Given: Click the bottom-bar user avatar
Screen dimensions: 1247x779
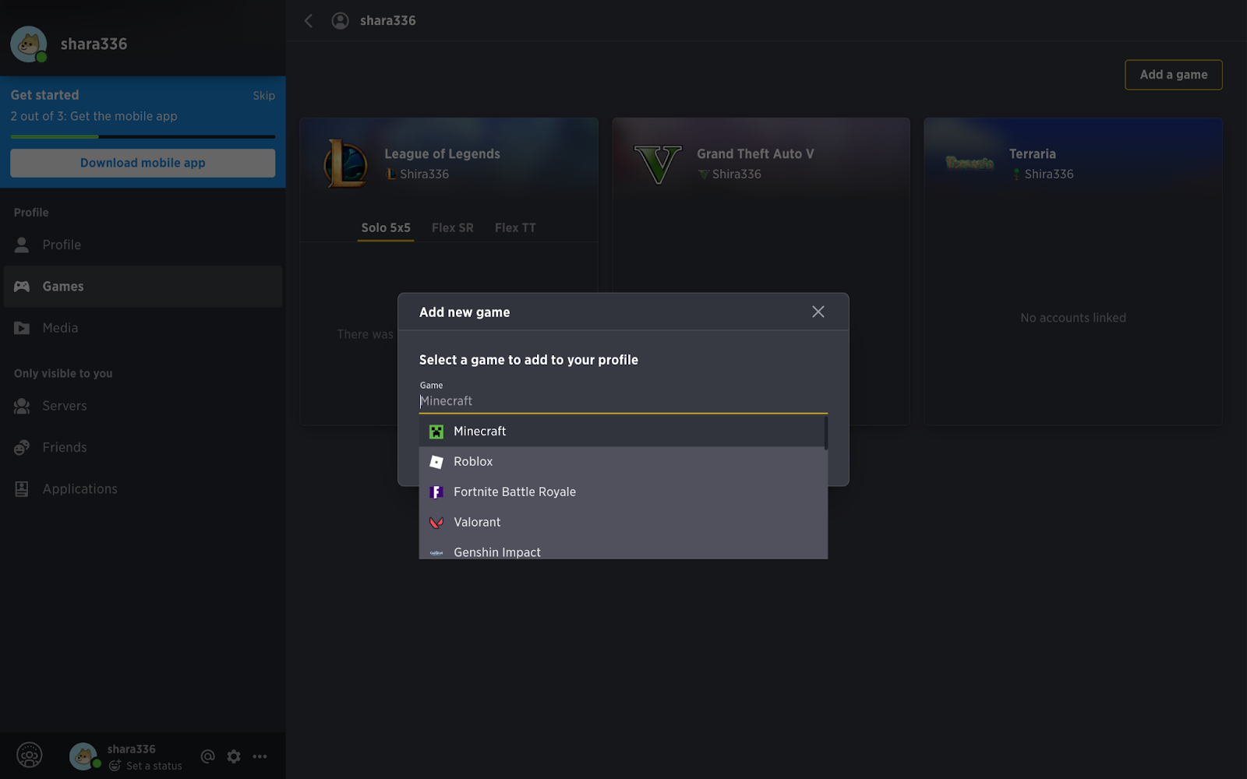Looking at the screenshot, I should (x=83, y=756).
